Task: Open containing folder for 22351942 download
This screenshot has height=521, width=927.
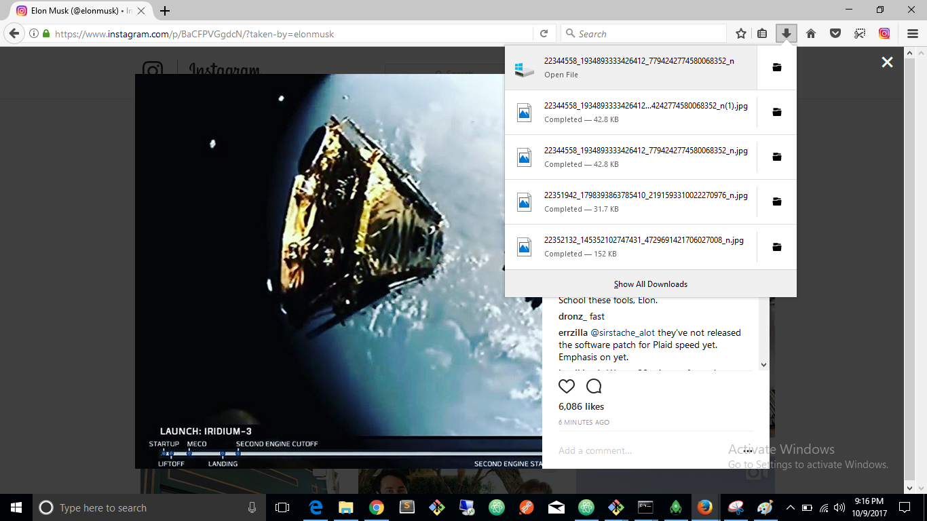Action: 777,201
